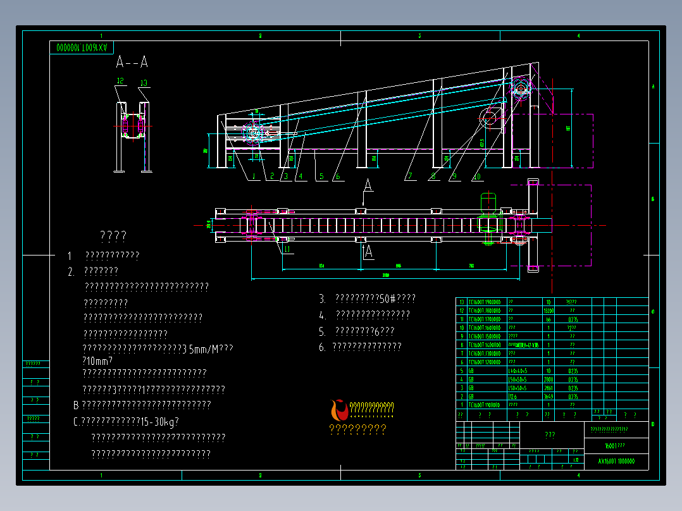Viewport: 682px width, 511px height.
Task: Click the flame logo near the bottom center
Action: tap(339, 410)
